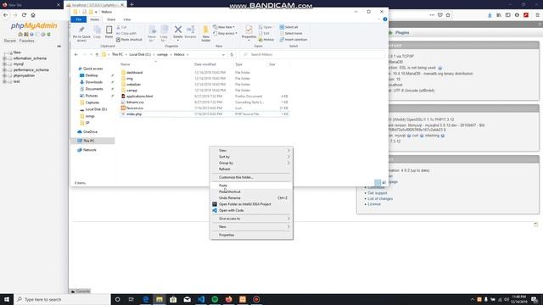Click the Favorites link in phpMyAdmin sidebar
Viewport: 543px width, 305px height.
[x=26, y=41]
